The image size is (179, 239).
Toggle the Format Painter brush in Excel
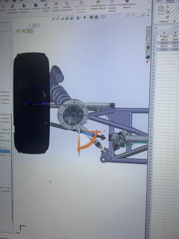click(168, 17)
